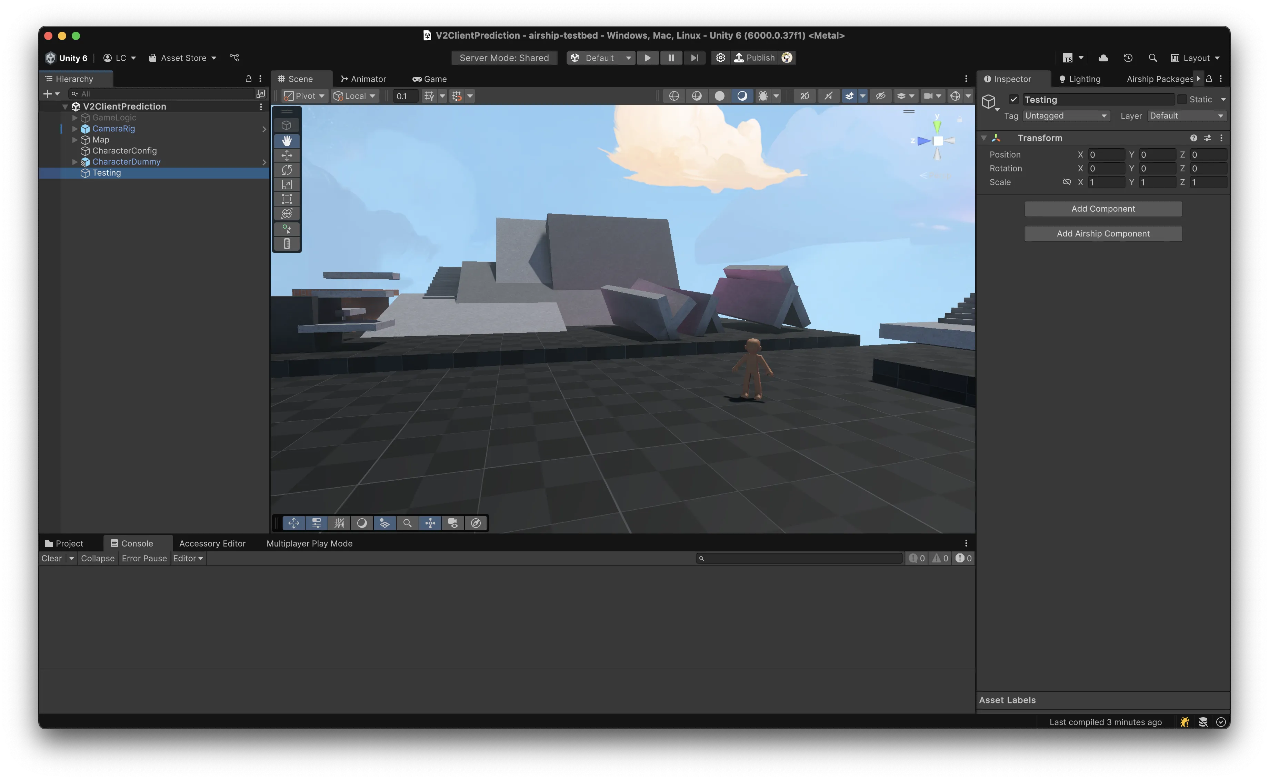Image resolution: width=1269 pixels, height=780 pixels.
Task: Select the Hand view tool
Action: pyautogui.click(x=287, y=141)
